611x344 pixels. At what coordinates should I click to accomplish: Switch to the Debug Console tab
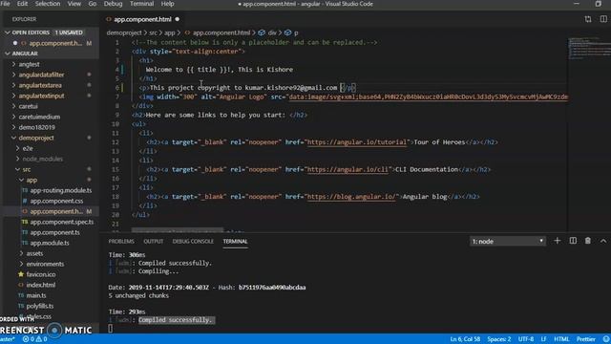click(x=193, y=242)
